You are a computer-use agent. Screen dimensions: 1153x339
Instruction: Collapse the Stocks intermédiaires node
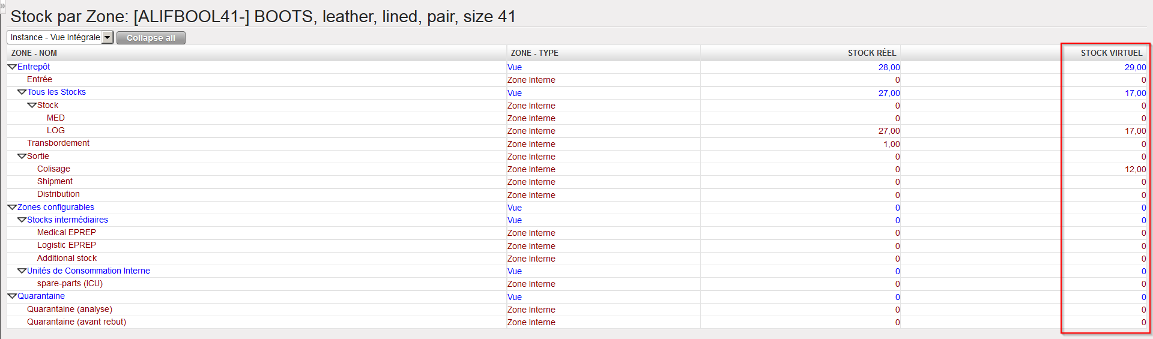coord(22,220)
